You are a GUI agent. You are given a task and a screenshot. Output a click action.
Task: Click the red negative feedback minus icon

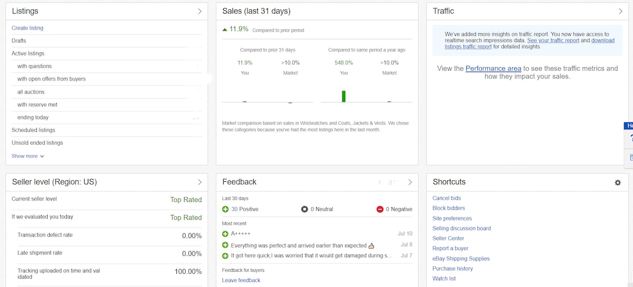380,209
